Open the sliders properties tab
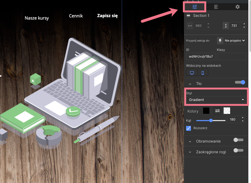251x183 pixels. click(x=195, y=7)
